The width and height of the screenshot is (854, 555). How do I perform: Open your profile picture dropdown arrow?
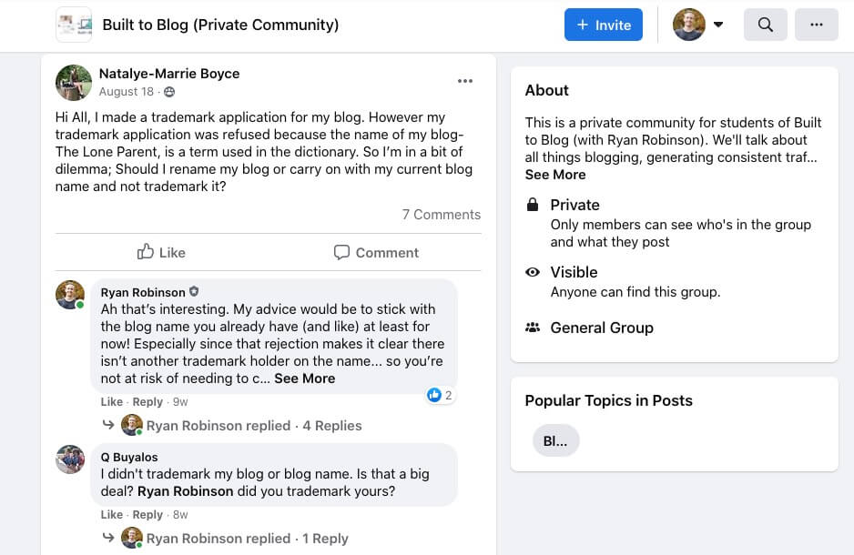pos(718,25)
